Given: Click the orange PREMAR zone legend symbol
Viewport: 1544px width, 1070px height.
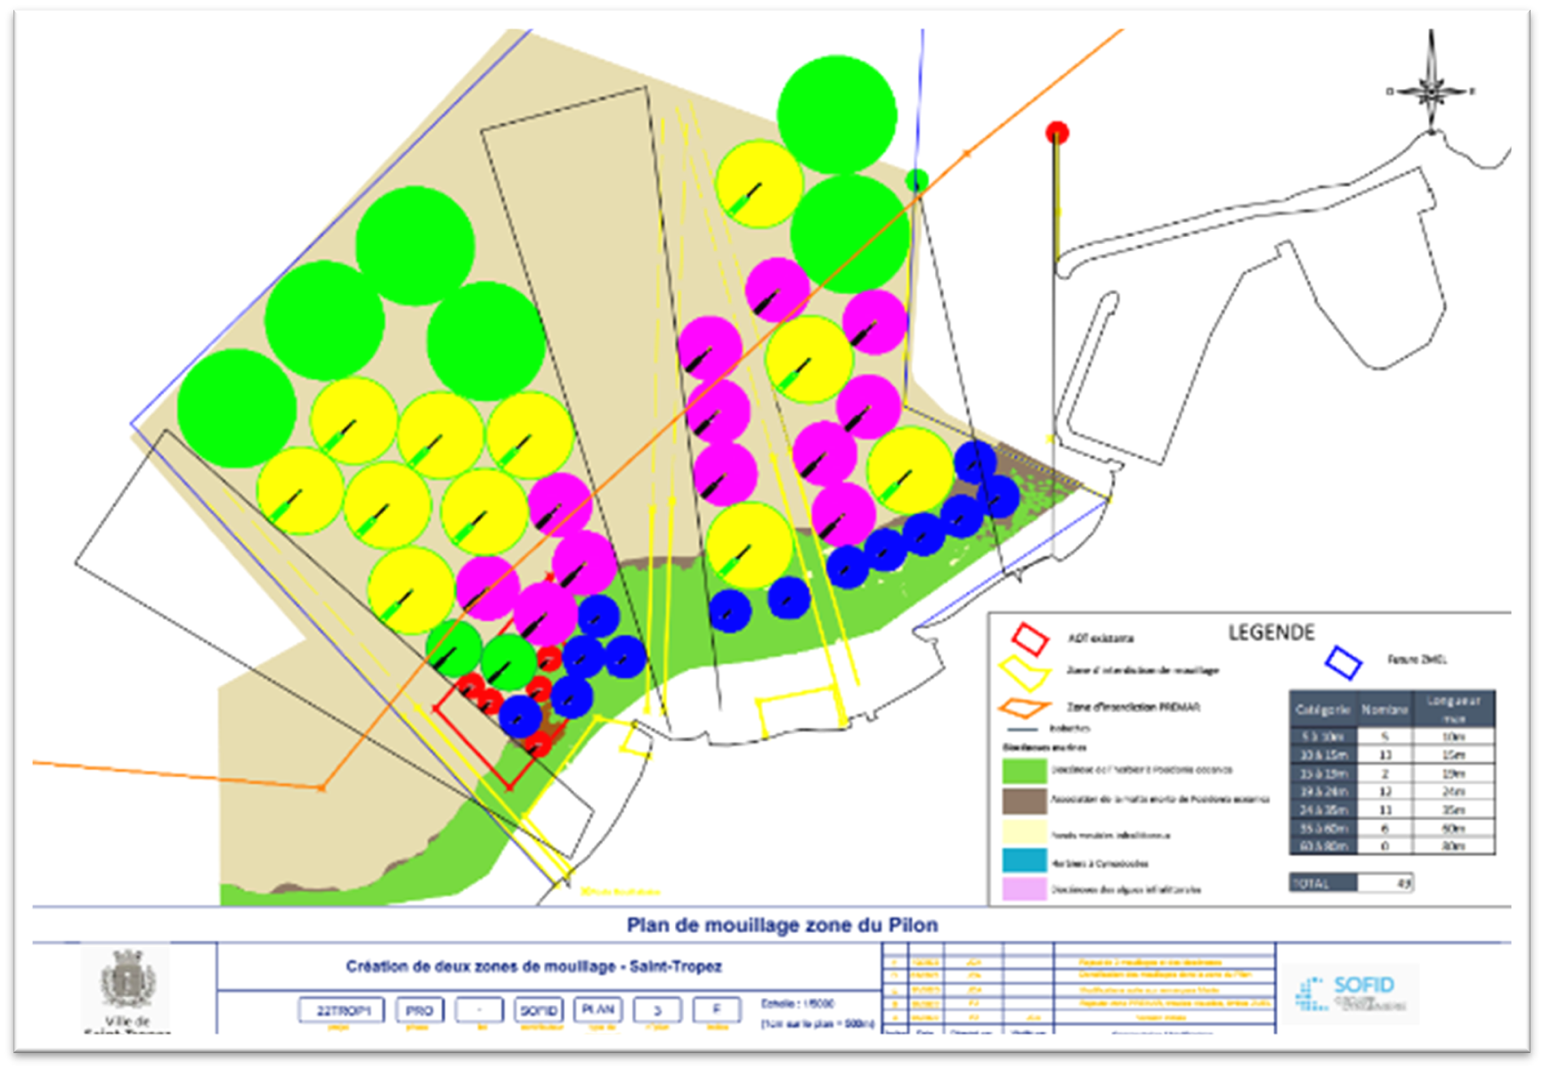Looking at the screenshot, I should 1024,708.
